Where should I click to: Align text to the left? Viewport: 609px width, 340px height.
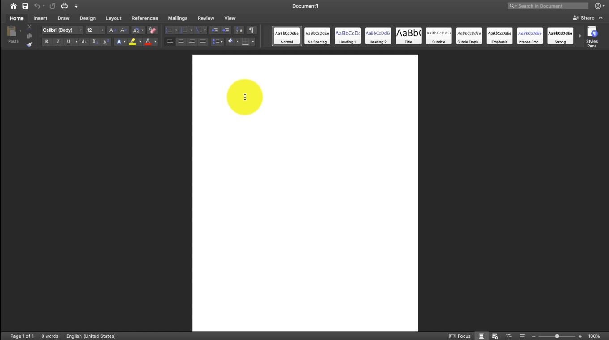tap(170, 42)
